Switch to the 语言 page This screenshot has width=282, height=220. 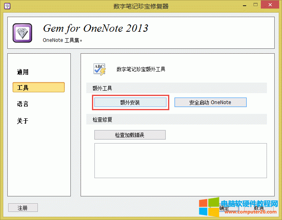pos(23,104)
